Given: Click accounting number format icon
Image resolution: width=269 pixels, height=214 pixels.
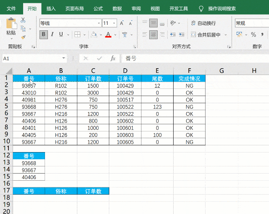Looking at the screenshot, I should click(239, 35).
